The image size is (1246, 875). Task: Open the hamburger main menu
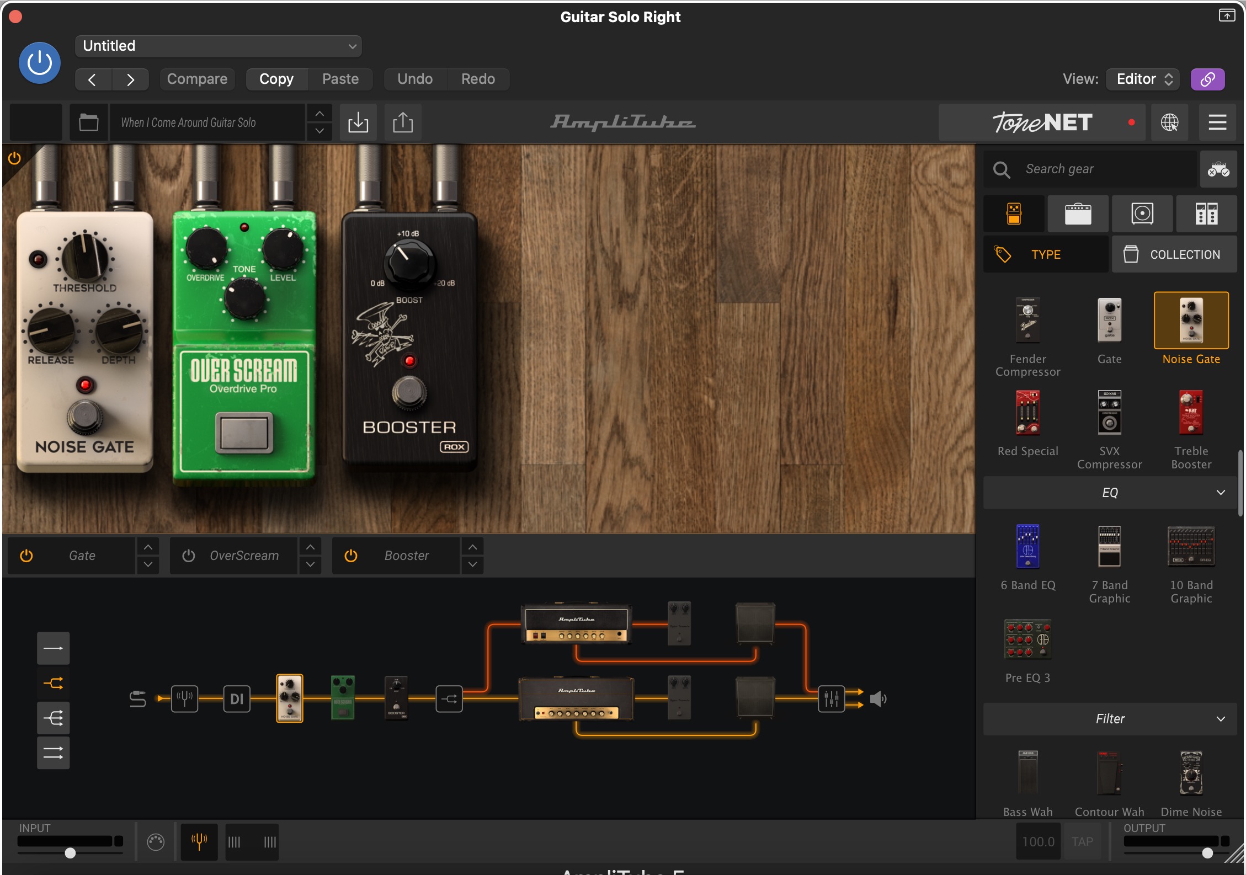(x=1217, y=122)
